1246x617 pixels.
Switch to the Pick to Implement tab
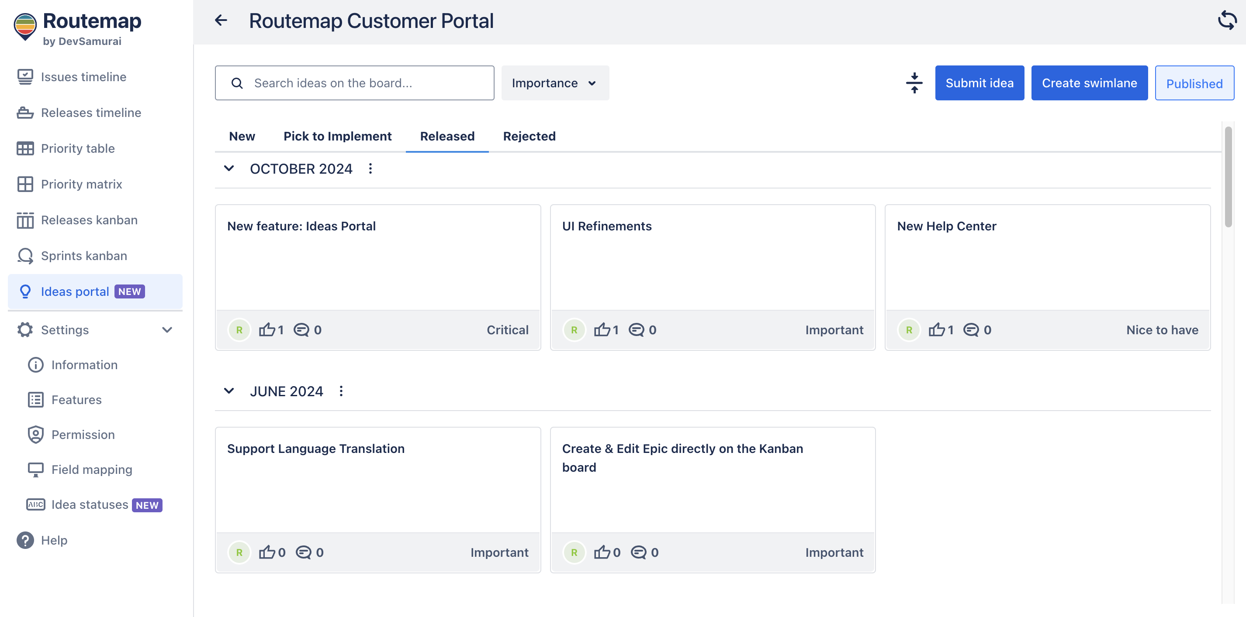point(337,136)
